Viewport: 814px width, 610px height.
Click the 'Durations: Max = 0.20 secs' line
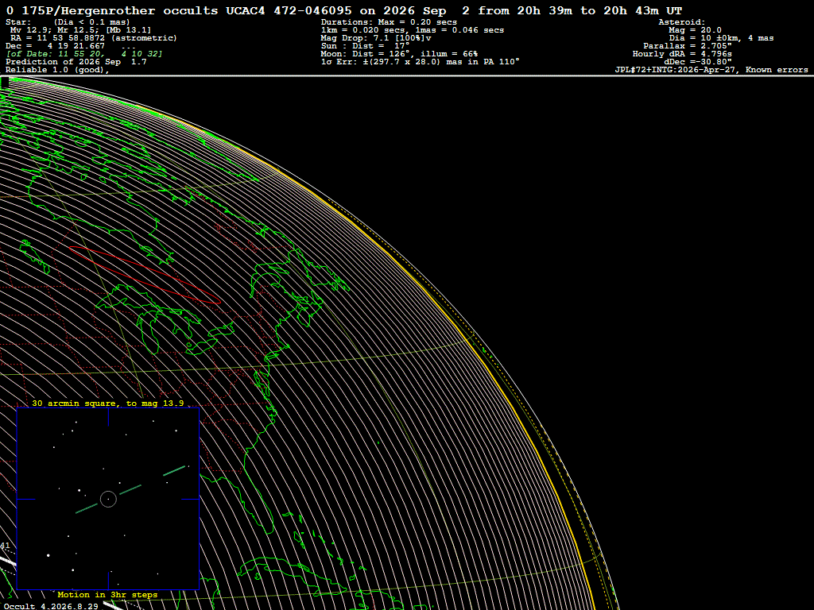[389, 21]
